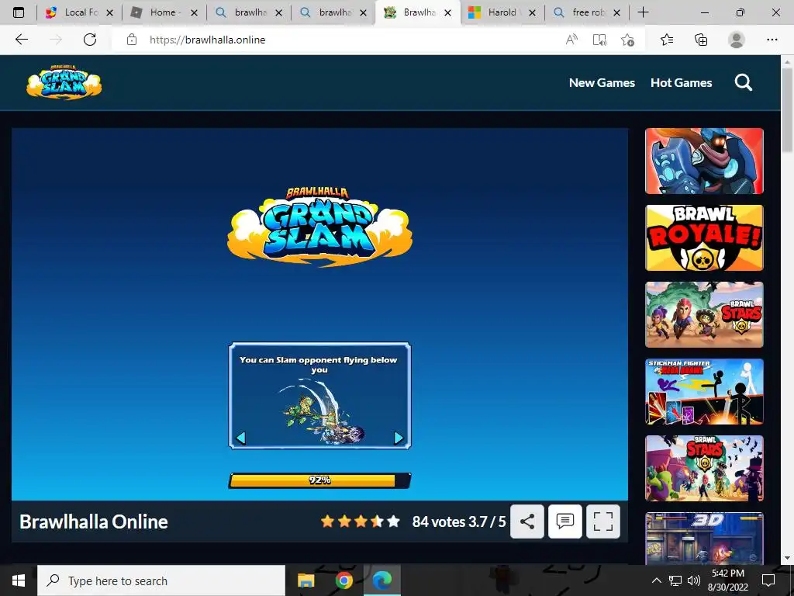The height and width of the screenshot is (596, 794).
Task: Click the Brawlhalla Online title text
Action: [x=94, y=521]
